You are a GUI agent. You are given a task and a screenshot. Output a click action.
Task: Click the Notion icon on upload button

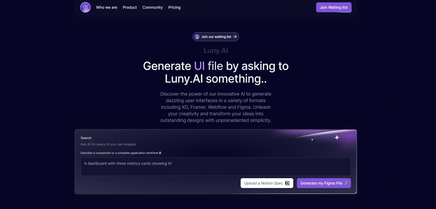click(287, 183)
